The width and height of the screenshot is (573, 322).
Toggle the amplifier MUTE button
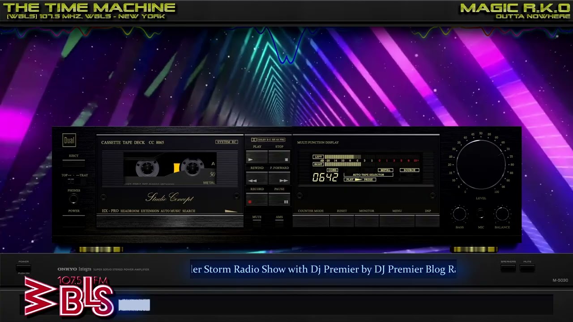point(527,268)
